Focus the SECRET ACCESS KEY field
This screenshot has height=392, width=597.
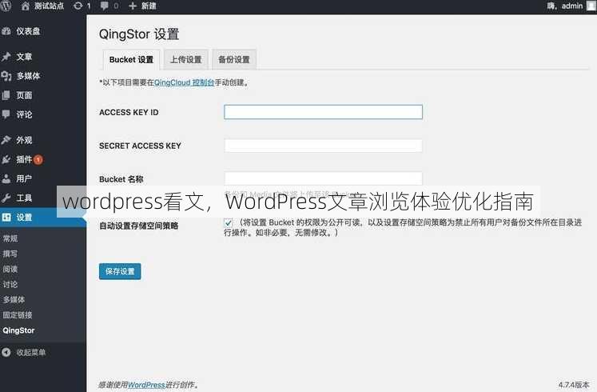[x=323, y=146]
